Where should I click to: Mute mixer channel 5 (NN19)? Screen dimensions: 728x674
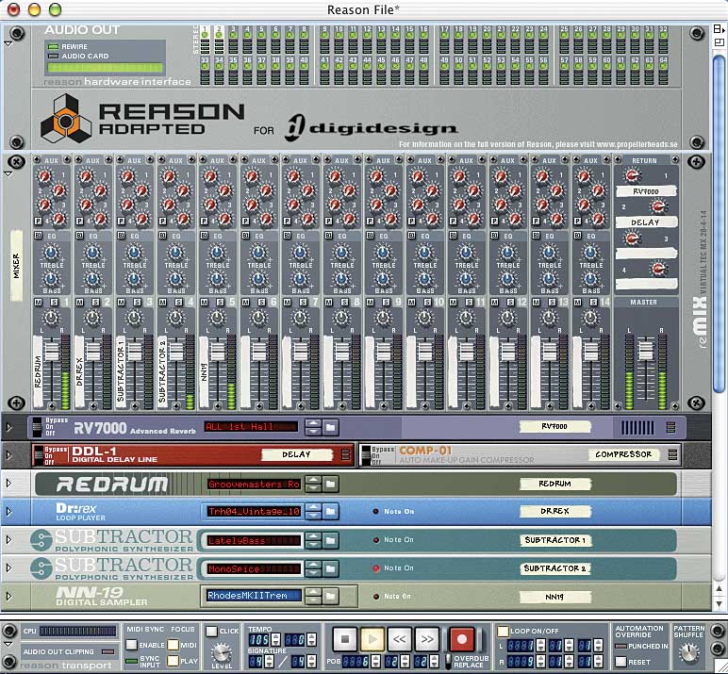click(204, 303)
